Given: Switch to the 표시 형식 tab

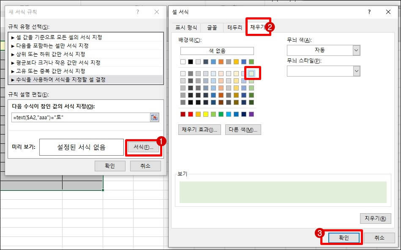Looking at the screenshot, I should coord(186,27).
